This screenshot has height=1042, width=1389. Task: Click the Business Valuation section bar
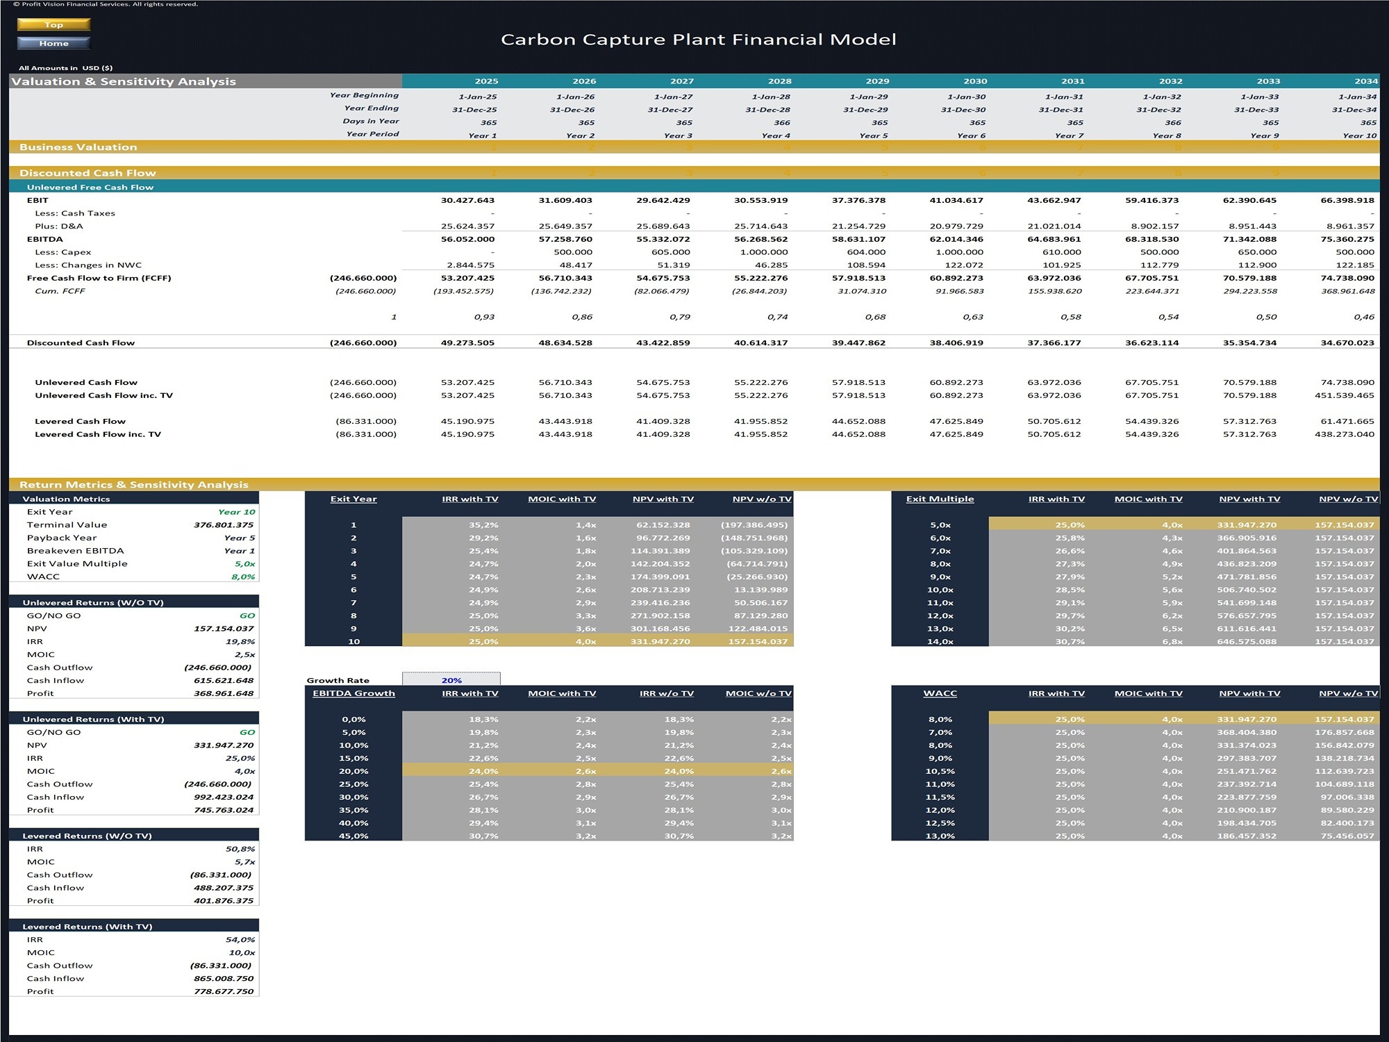pos(694,147)
